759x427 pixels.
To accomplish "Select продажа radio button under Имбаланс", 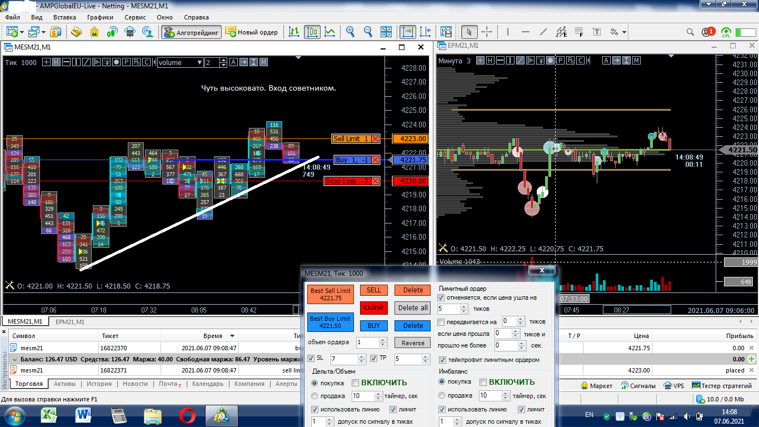I will 442,396.
